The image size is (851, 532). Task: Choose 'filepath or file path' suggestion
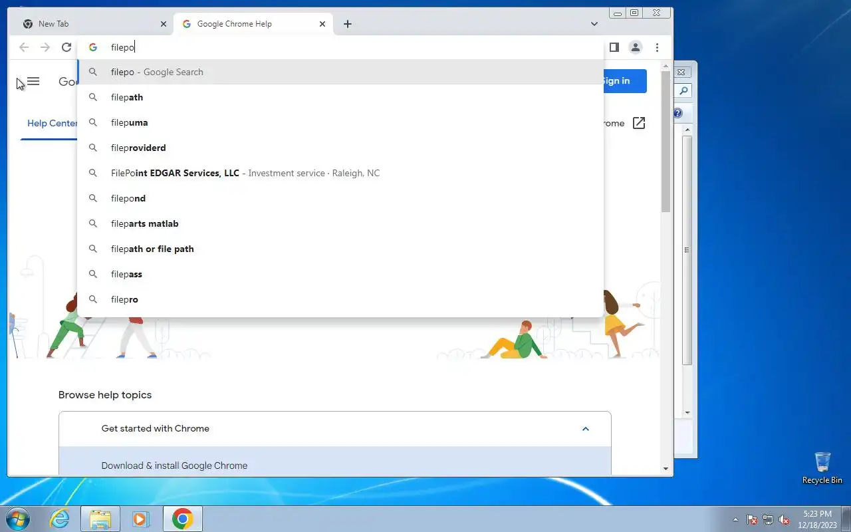tap(340, 249)
